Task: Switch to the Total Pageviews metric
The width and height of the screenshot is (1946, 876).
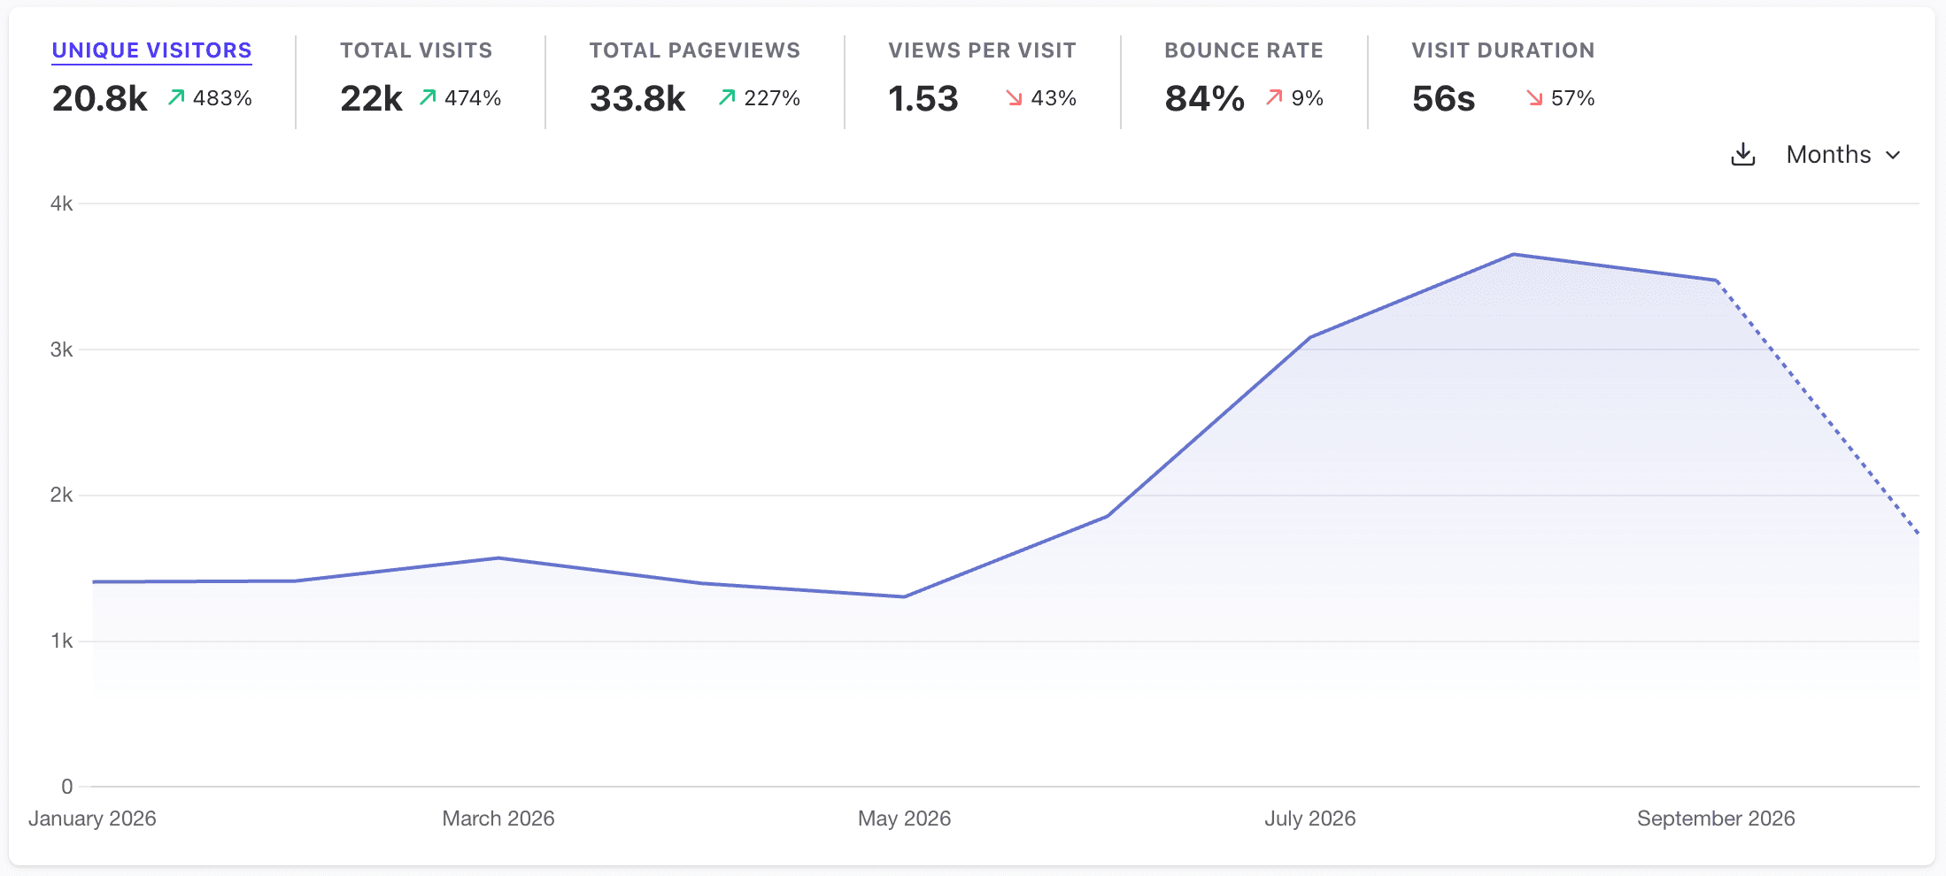Action: click(x=695, y=50)
